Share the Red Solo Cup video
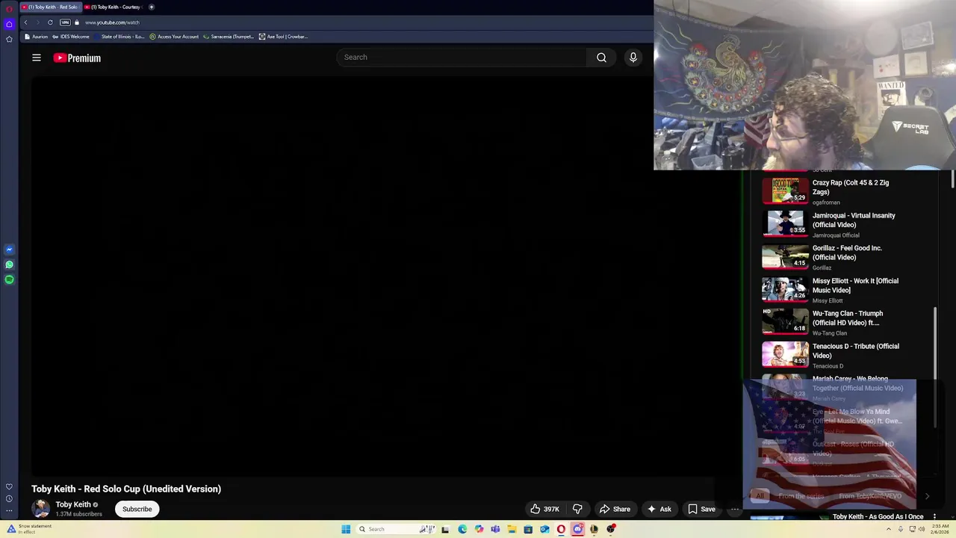Screen dimensions: 956x538 (x=615, y=509)
